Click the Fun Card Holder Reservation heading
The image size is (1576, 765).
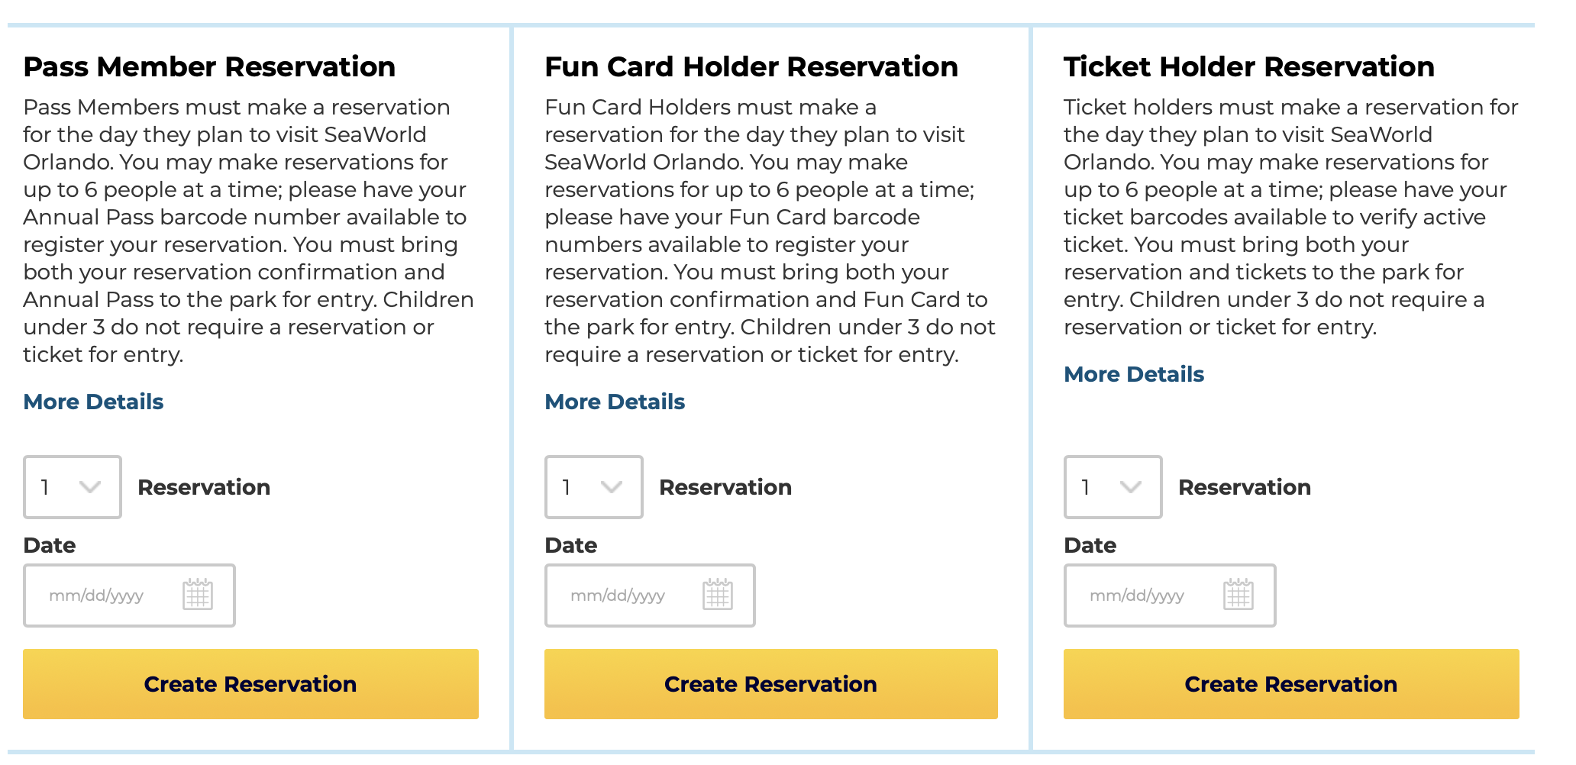click(751, 66)
